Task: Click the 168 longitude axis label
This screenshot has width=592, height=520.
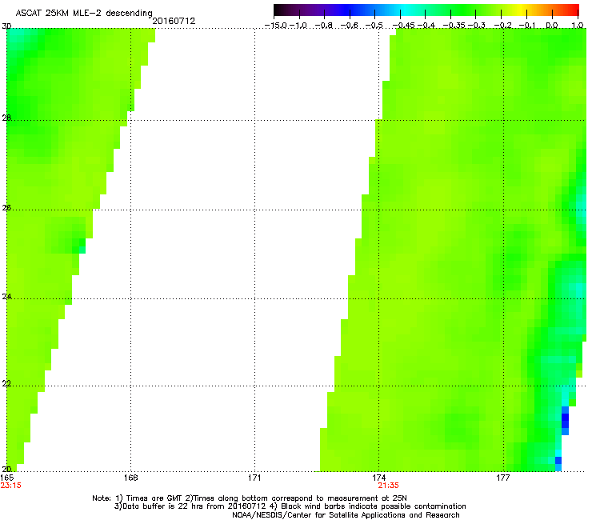Action: click(131, 478)
